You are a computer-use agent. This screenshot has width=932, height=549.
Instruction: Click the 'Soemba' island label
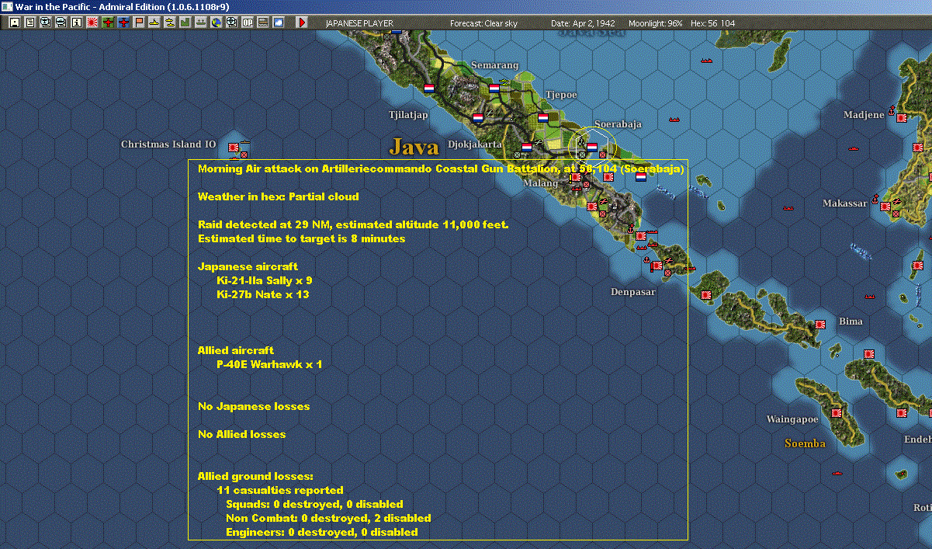805,443
